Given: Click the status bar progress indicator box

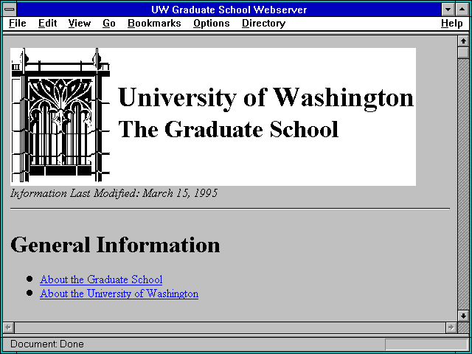Looking at the screenshot, I should pyautogui.click(x=426, y=344).
